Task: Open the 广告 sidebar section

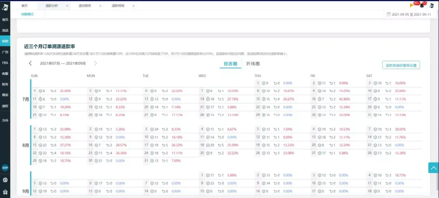Action: pyautogui.click(x=5, y=52)
